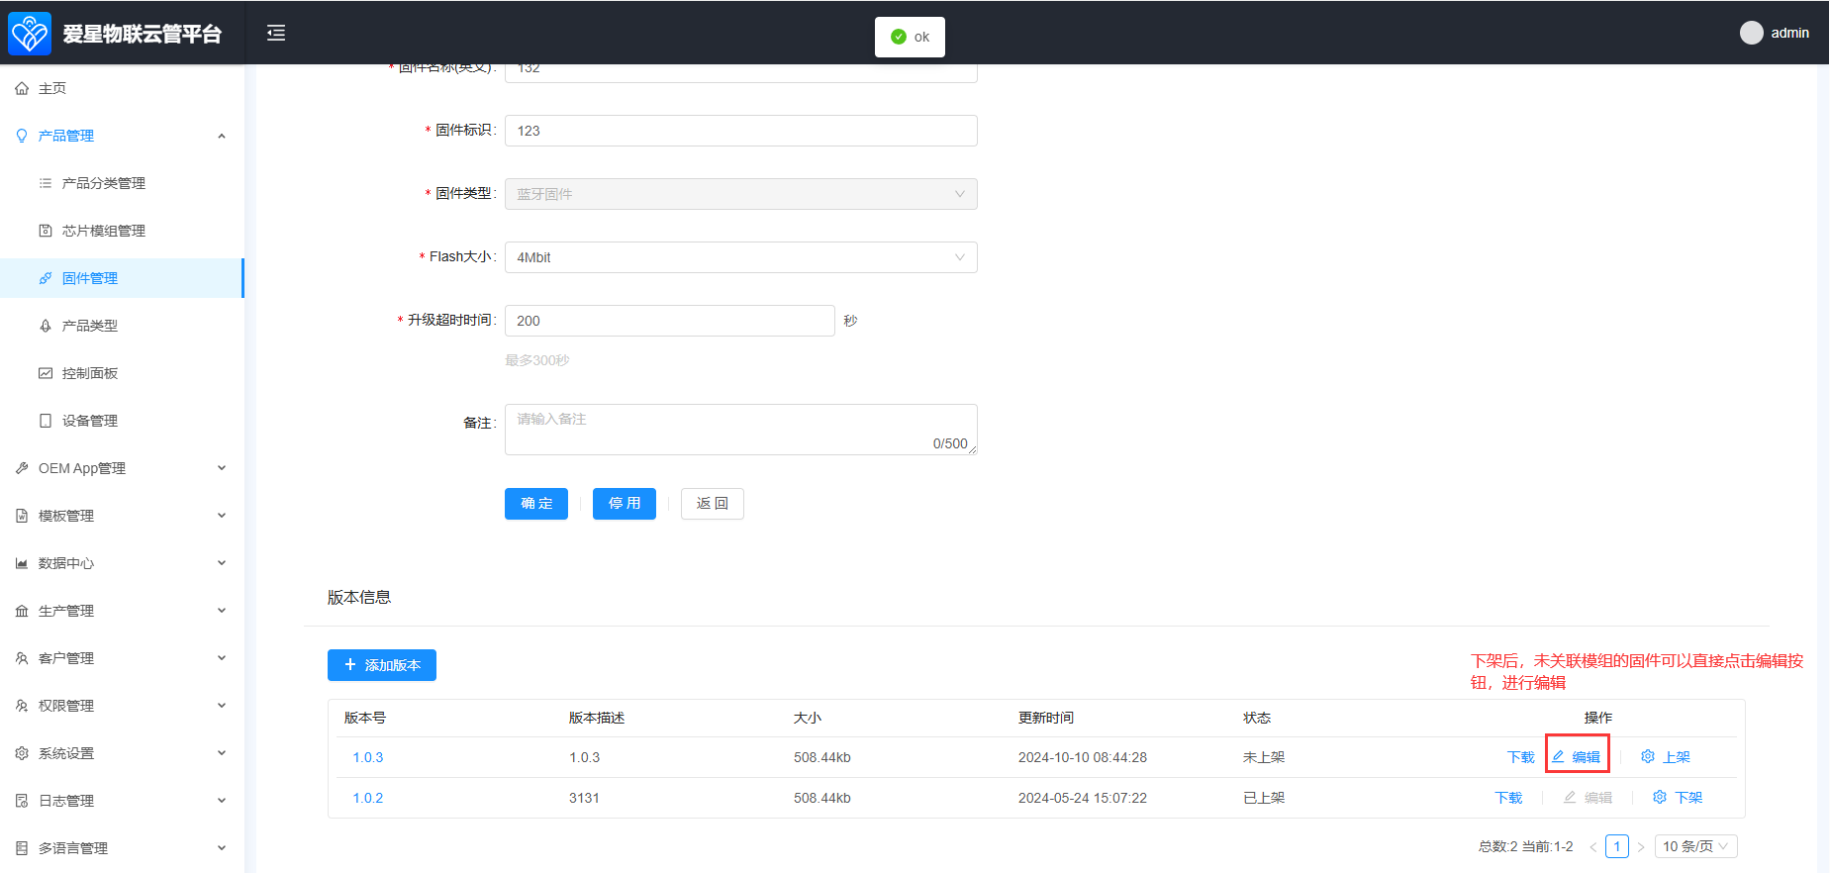Click the previous page arrow
This screenshot has height=873, width=1830.
coord(1593,847)
